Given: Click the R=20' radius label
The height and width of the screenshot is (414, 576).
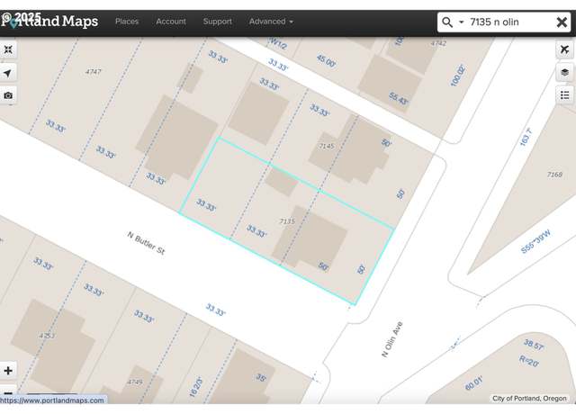Looking at the screenshot, I should coord(529,361).
